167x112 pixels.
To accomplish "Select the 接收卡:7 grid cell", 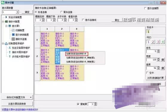I will (77, 72).
